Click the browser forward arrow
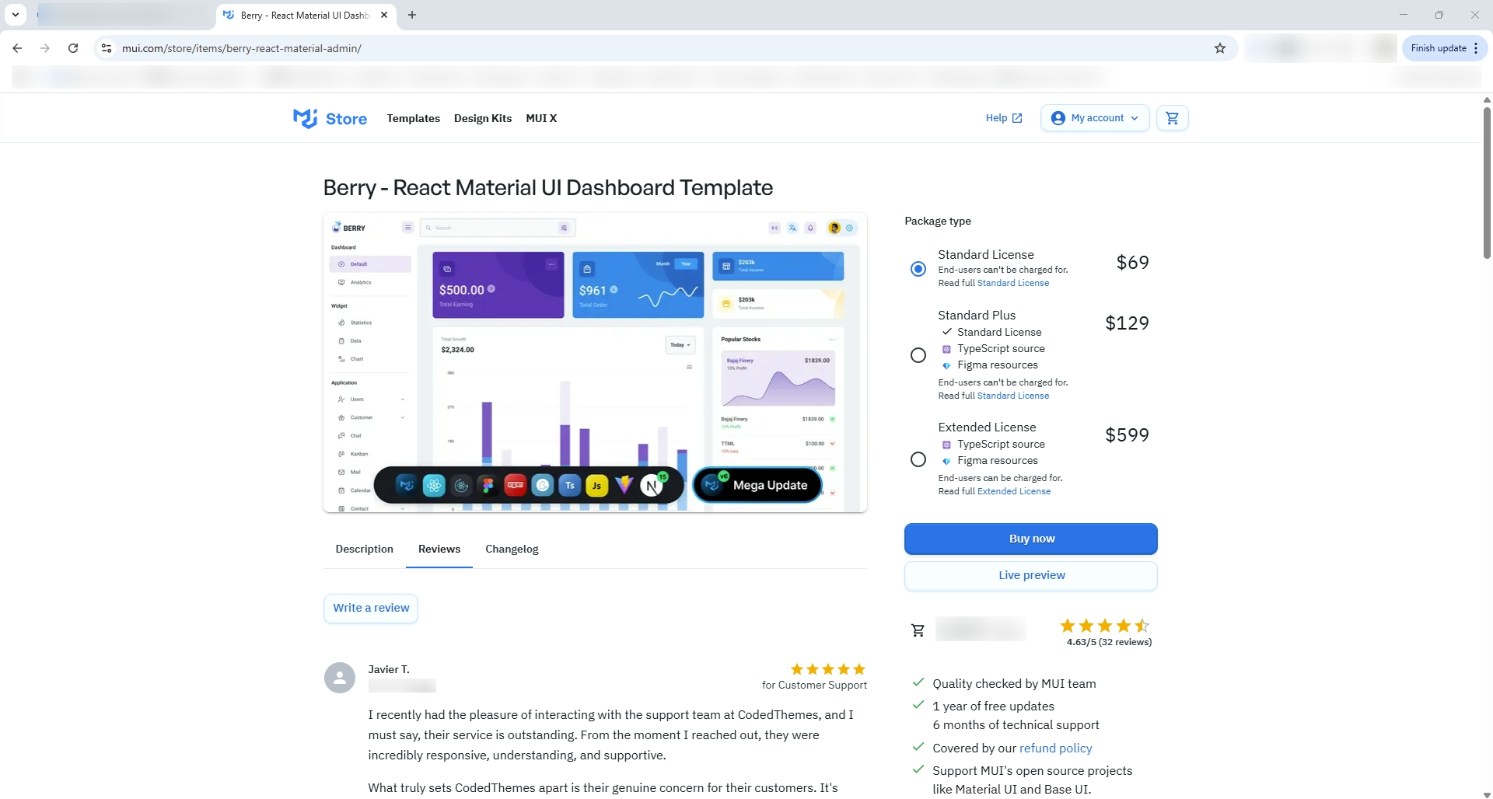This screenshot has height=799, width=1493. (x=45, y=48)
